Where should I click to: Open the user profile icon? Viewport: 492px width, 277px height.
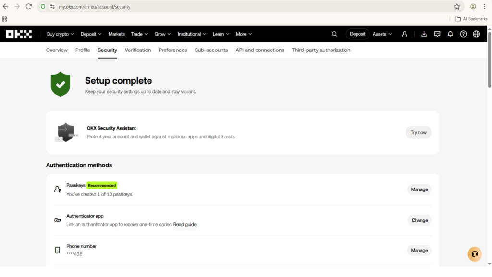pyautogui.click(x=405, y=34)
